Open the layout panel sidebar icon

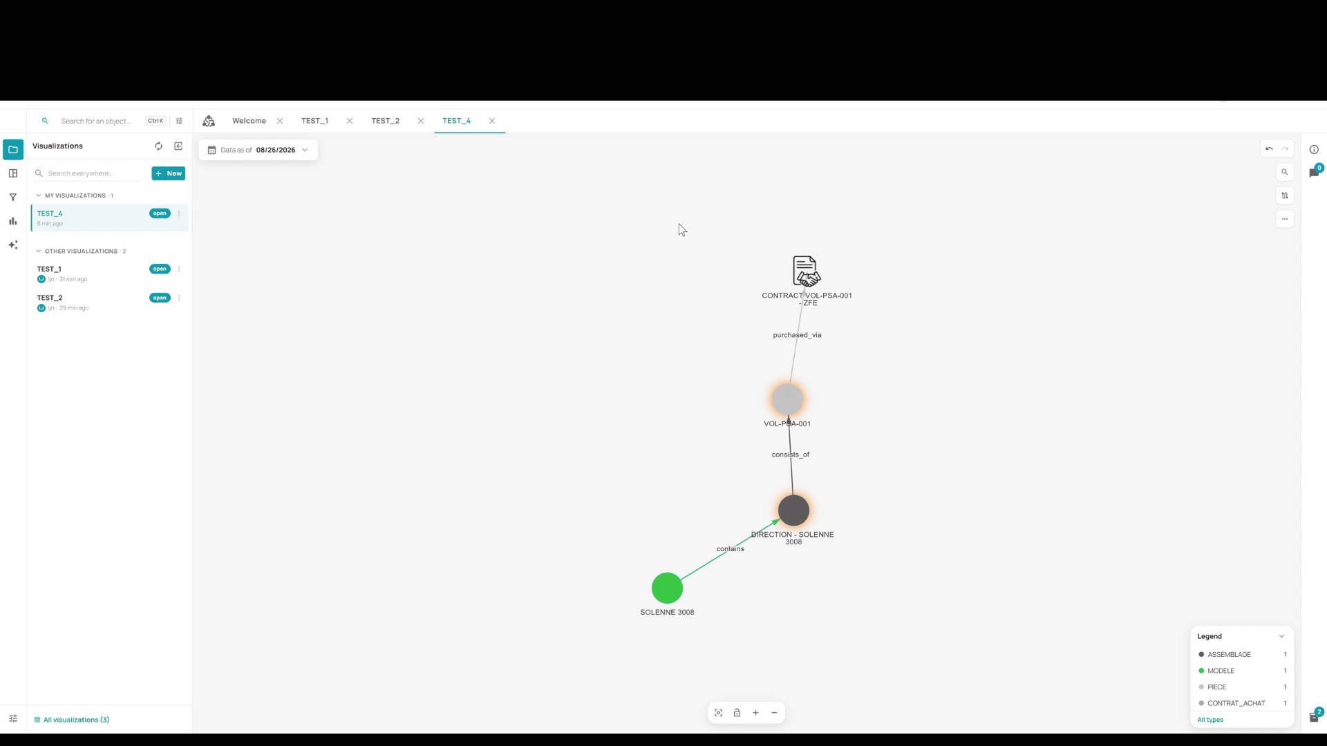tap(13, 173)
